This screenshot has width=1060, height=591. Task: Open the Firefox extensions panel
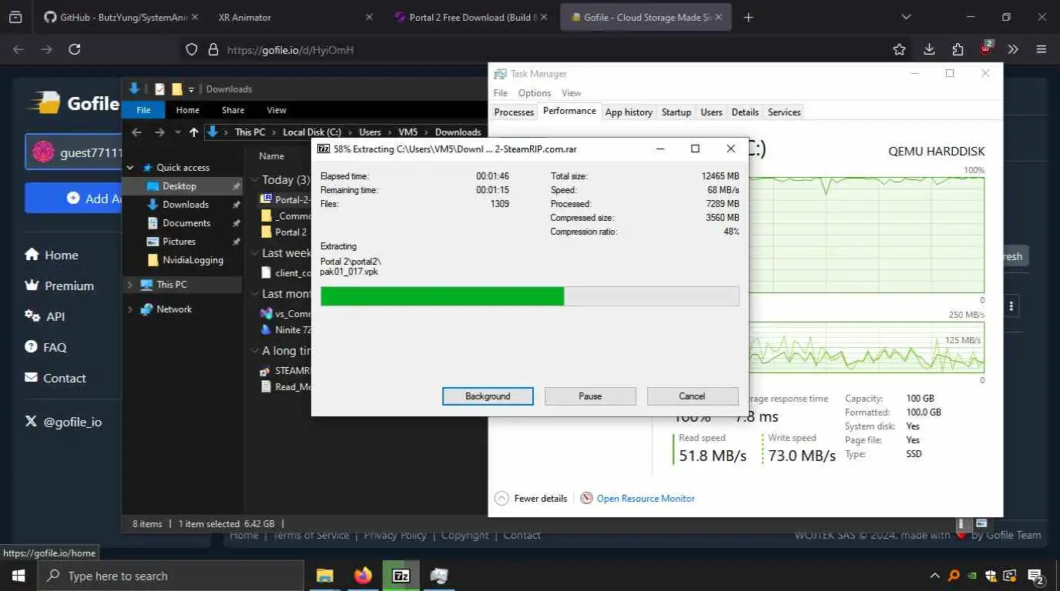[958, 49]
